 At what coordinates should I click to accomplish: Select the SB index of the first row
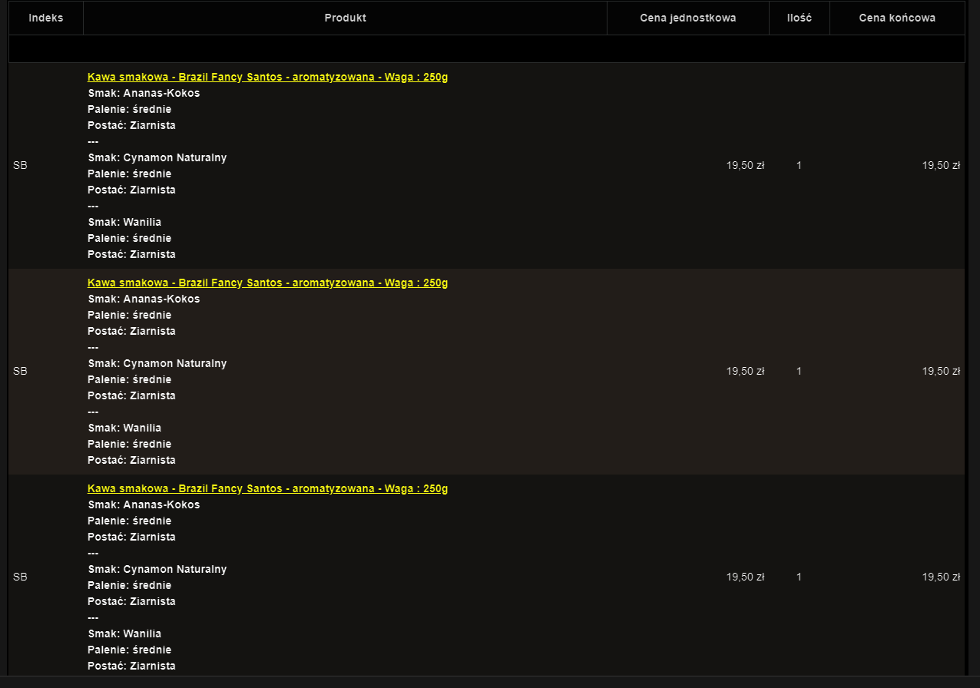[x=20, y=165]
